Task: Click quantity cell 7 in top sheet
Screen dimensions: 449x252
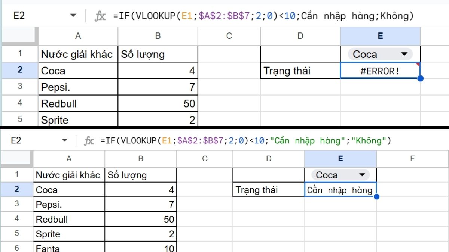Action: [x=158, y=87]
